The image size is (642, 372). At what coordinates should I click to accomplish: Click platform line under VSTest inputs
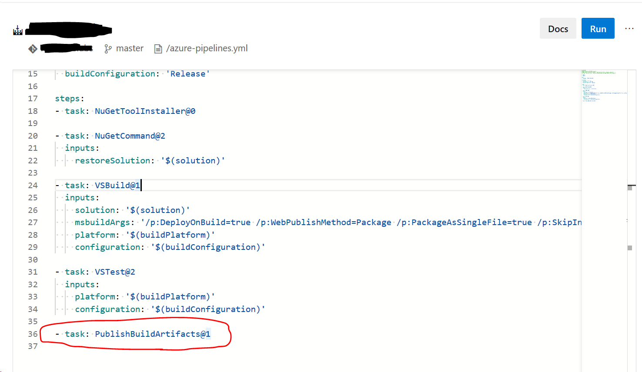coord(145,297)
